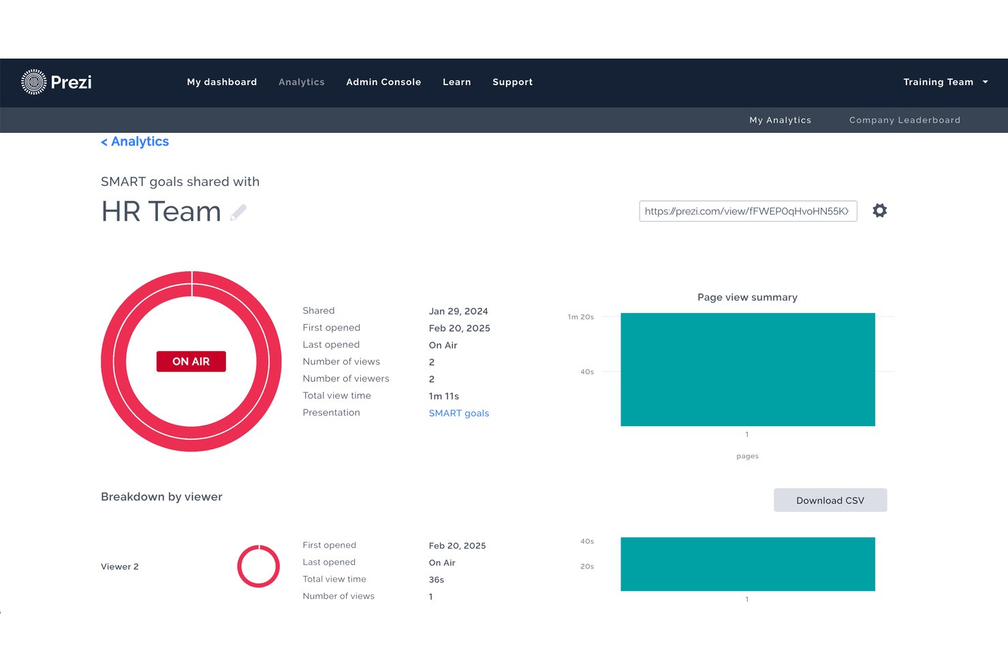Switch to the Company Leaderboard tab

point(904,120)
